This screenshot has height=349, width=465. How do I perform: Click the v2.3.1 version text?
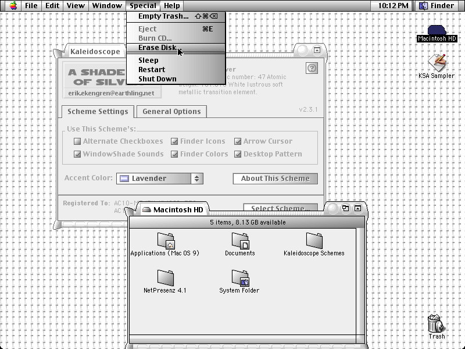coord(308,109)
